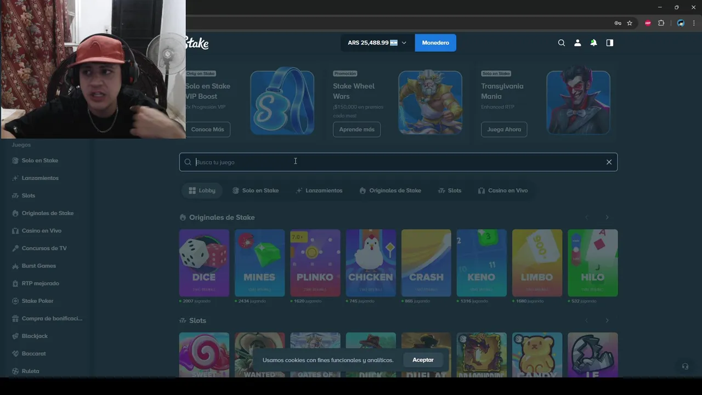702x395 pixels.
Task: Open the Chicken game thumbnail
Action: (371, 263)
